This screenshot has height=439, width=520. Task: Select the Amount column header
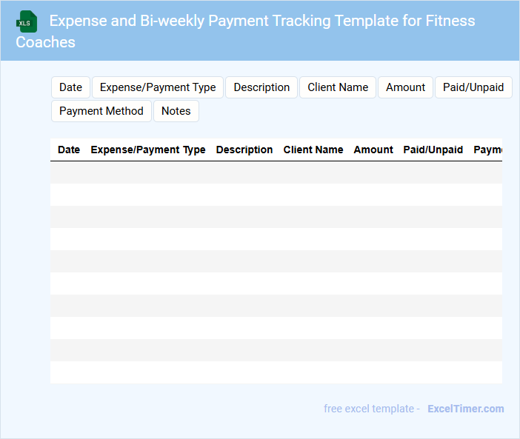(x=373, y=150)
